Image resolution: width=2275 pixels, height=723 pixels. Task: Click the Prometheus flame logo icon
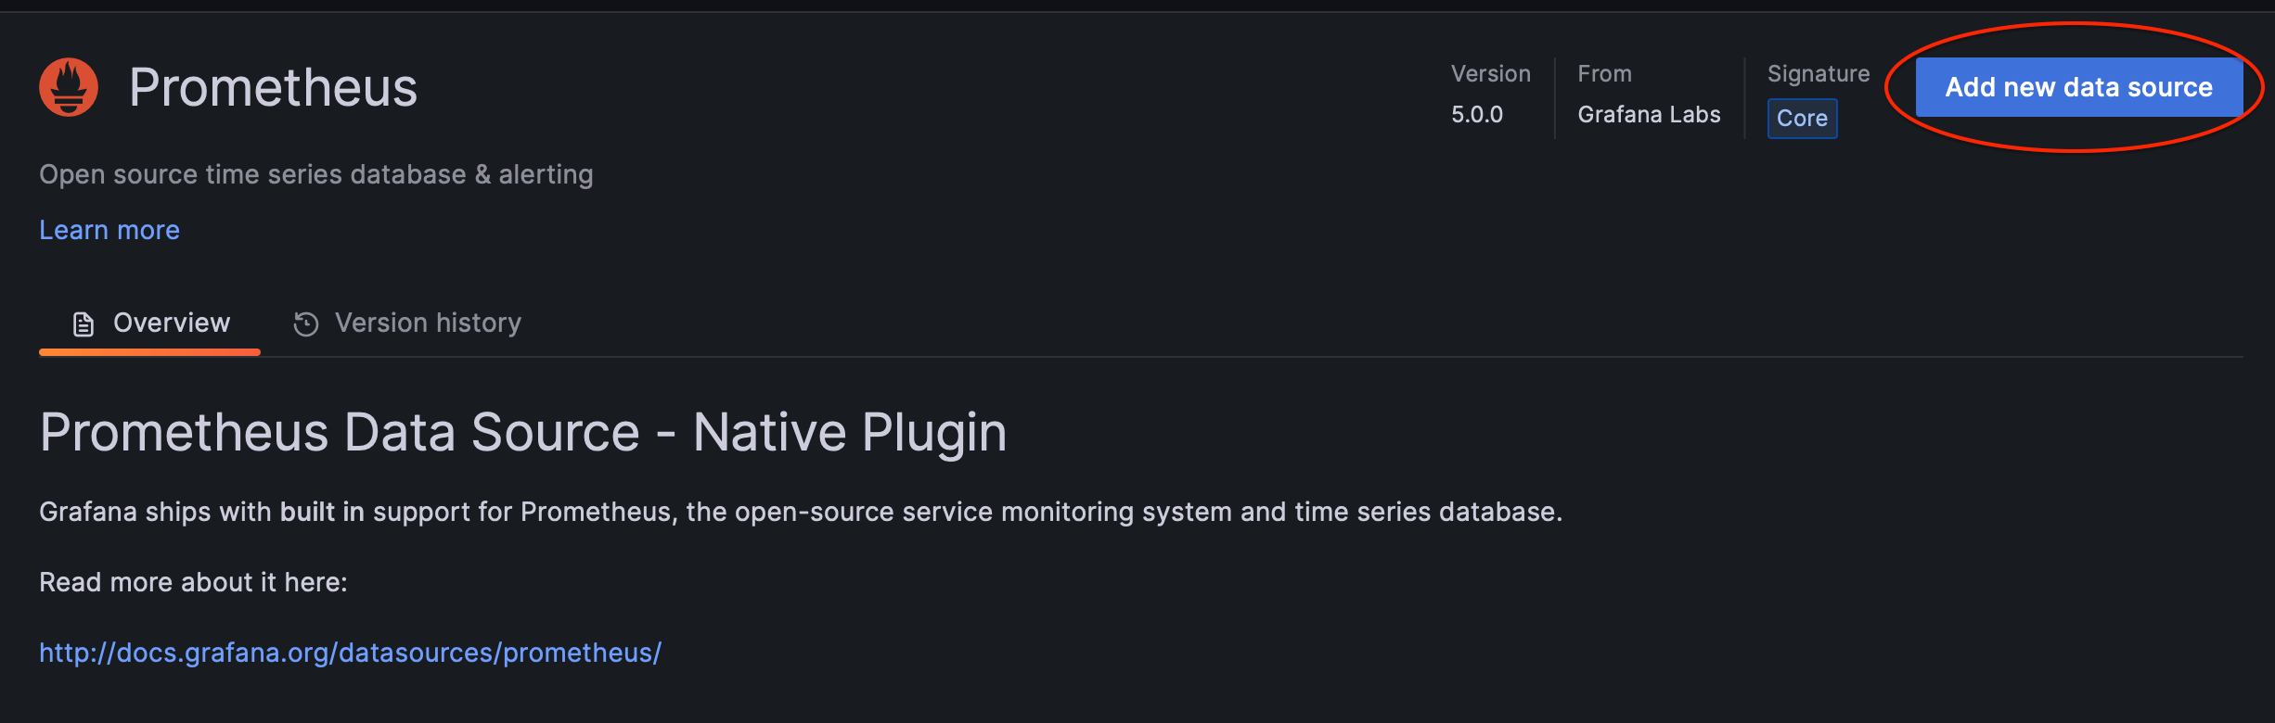[69, 87]
